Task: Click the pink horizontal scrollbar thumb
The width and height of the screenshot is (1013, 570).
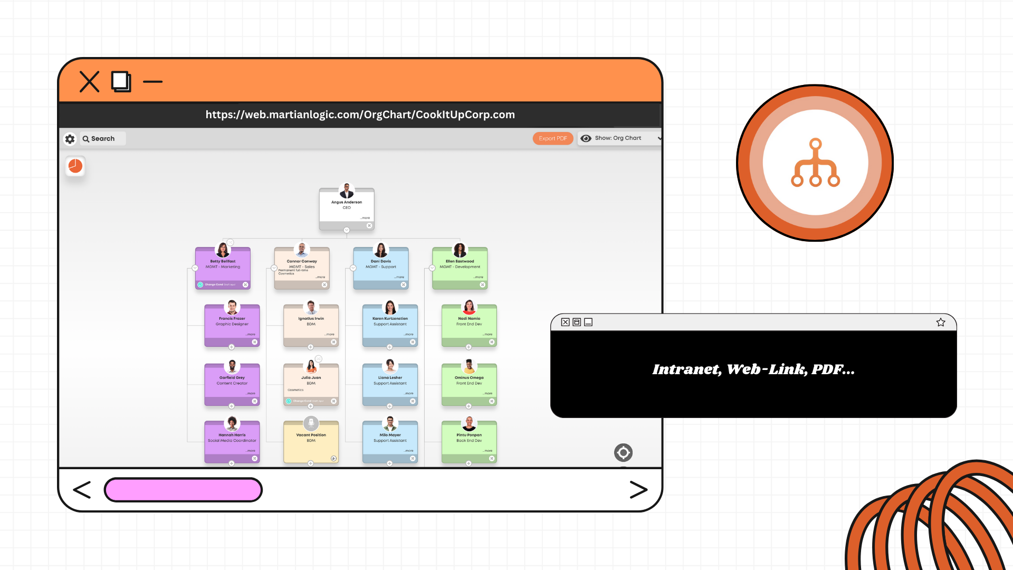Action: pos(183,490)
